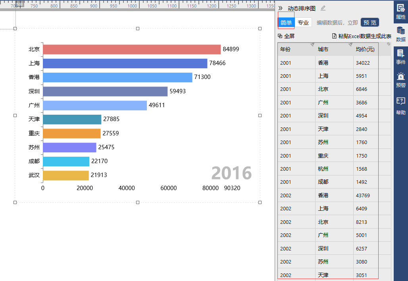Click the 84899 value label
This screenshot has height=281, width=408.
pos(231,49)
